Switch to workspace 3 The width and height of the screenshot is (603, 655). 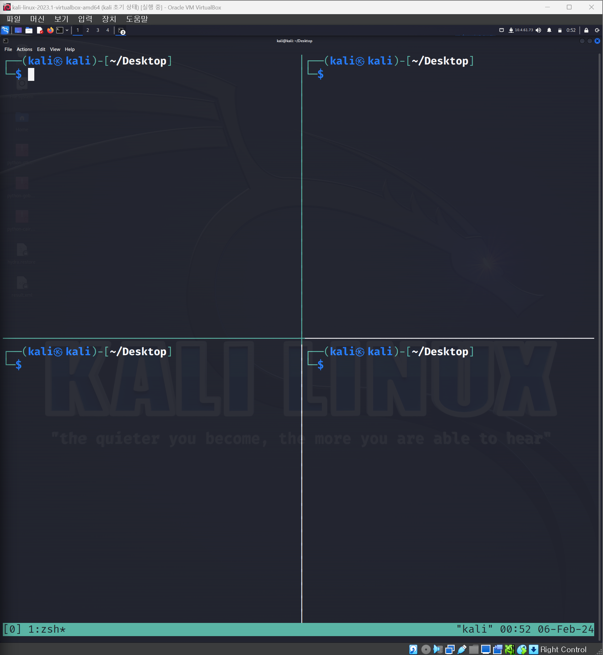coord(98,30)
